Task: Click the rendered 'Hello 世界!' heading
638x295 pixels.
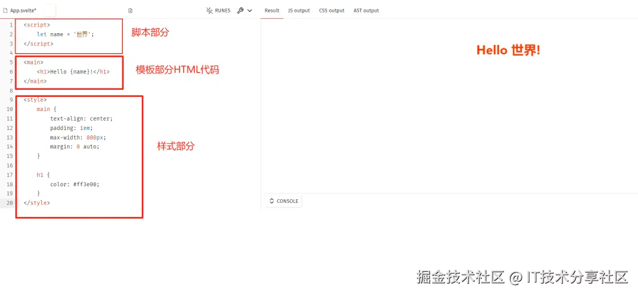Action: (x=508, y=50)
